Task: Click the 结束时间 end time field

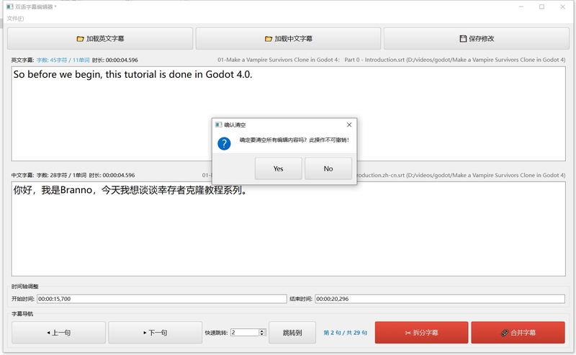Action: [x=440, y=299]
